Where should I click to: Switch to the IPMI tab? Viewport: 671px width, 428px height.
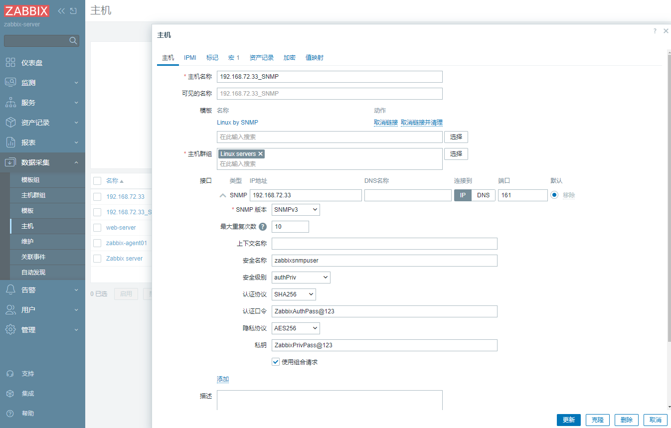point(190,58)
